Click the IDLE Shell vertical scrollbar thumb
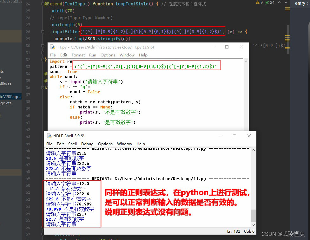 pyautogui.click(x=254, y=216)
